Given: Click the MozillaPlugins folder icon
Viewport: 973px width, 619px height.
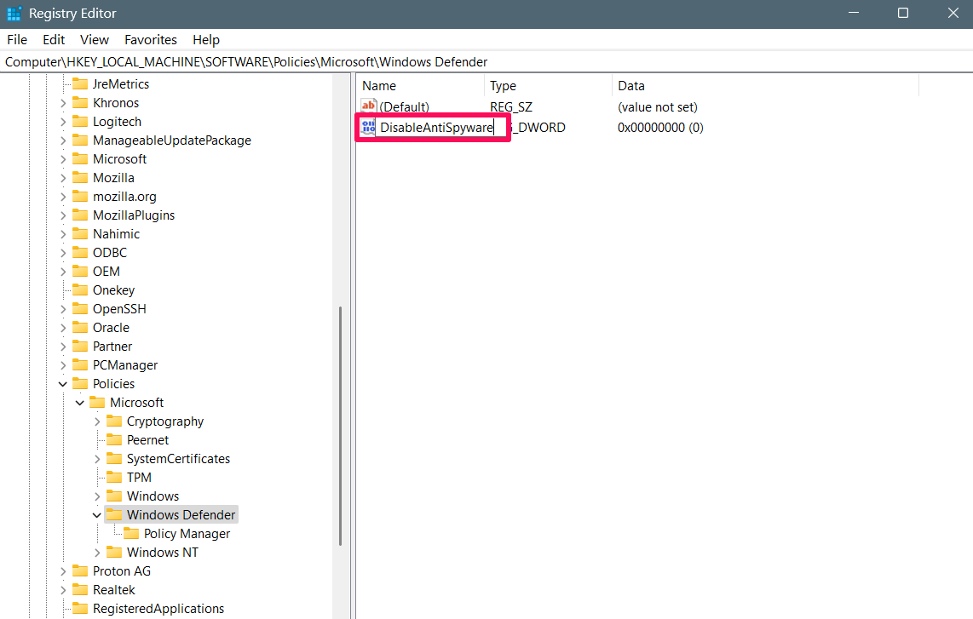Looking at the screenshot, I should [x=80, y=215].
